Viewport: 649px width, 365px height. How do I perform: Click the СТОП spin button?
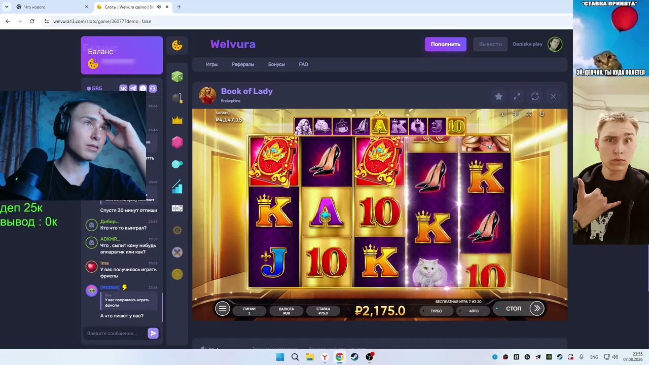coord(513,308)
